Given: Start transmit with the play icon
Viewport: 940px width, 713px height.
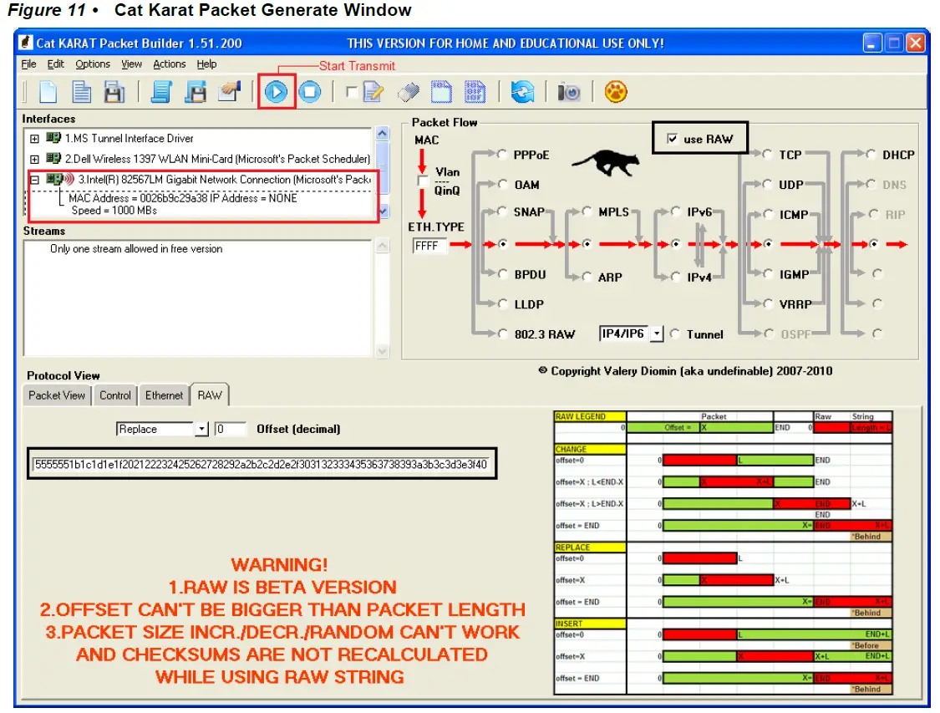Looking at the screenshot, I should (x=277, y=92).
